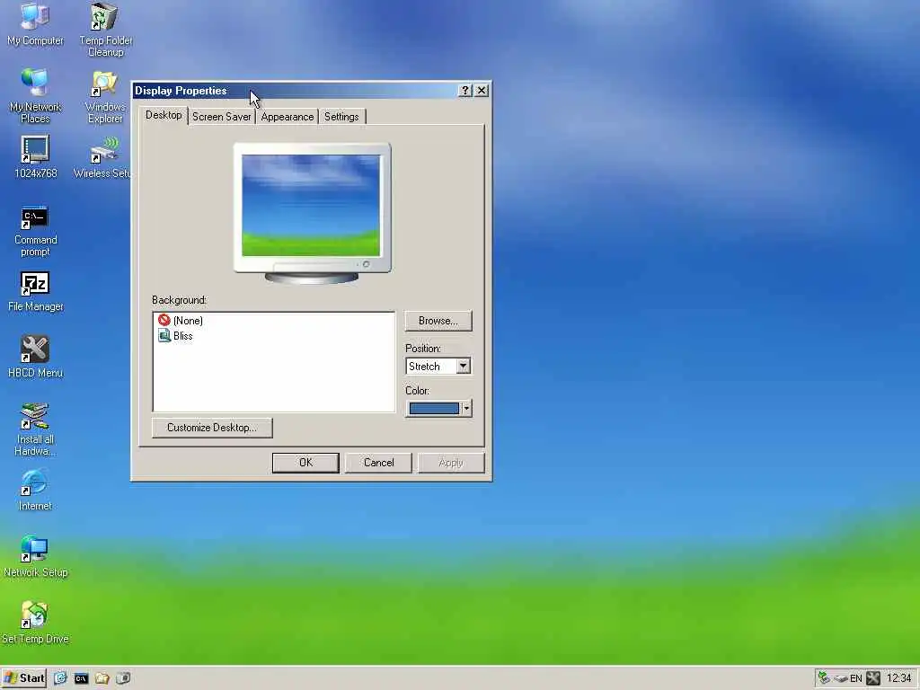920x690 pixels.
Task: Open the tools tray icon beside the clock
Action: coord(873,678)
